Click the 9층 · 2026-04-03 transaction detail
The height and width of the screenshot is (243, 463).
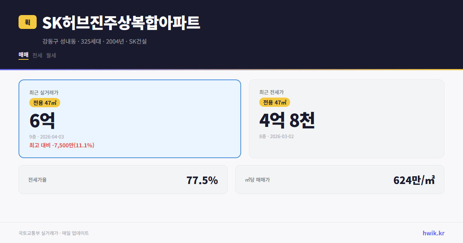(x=47, y=136)
